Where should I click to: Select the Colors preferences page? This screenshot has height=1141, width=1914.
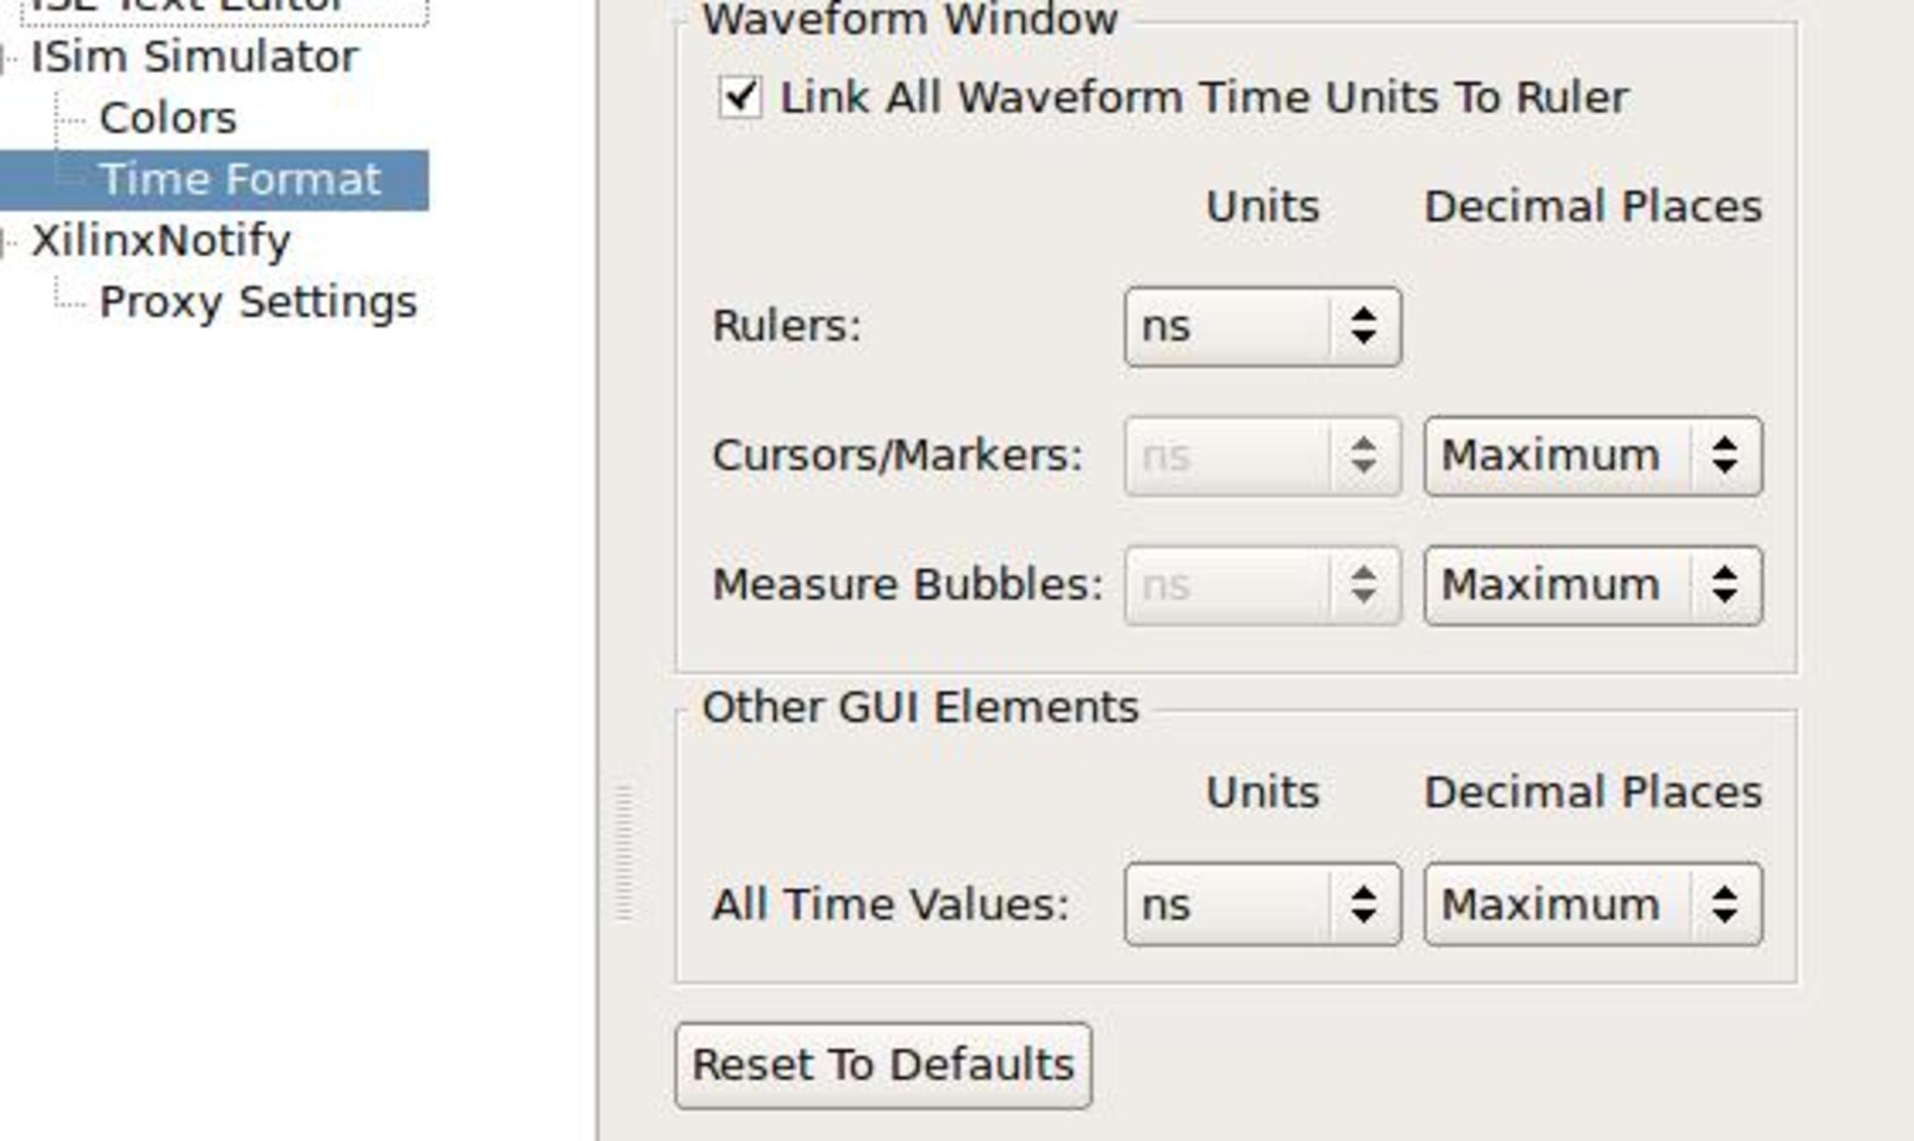[x=168, y=119]
